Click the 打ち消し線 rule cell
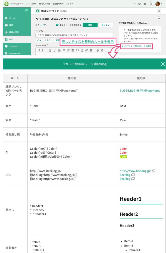The height and width of the screenshot is (253, 166). pos(15,135)
